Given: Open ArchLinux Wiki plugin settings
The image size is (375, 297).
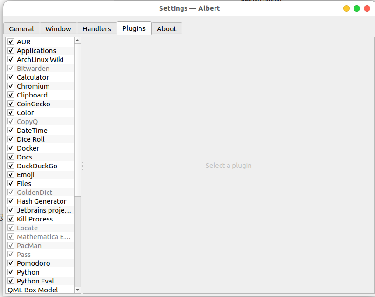Looking at the screenshot, I should pyautogui.click(x=40, y=60).
